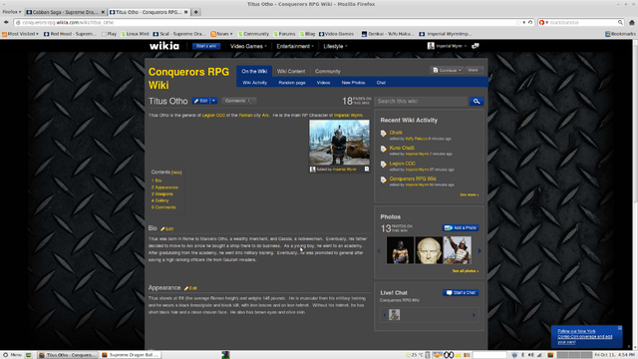
Task: Go back with the browser back arrow
Action: click(6, 22)
